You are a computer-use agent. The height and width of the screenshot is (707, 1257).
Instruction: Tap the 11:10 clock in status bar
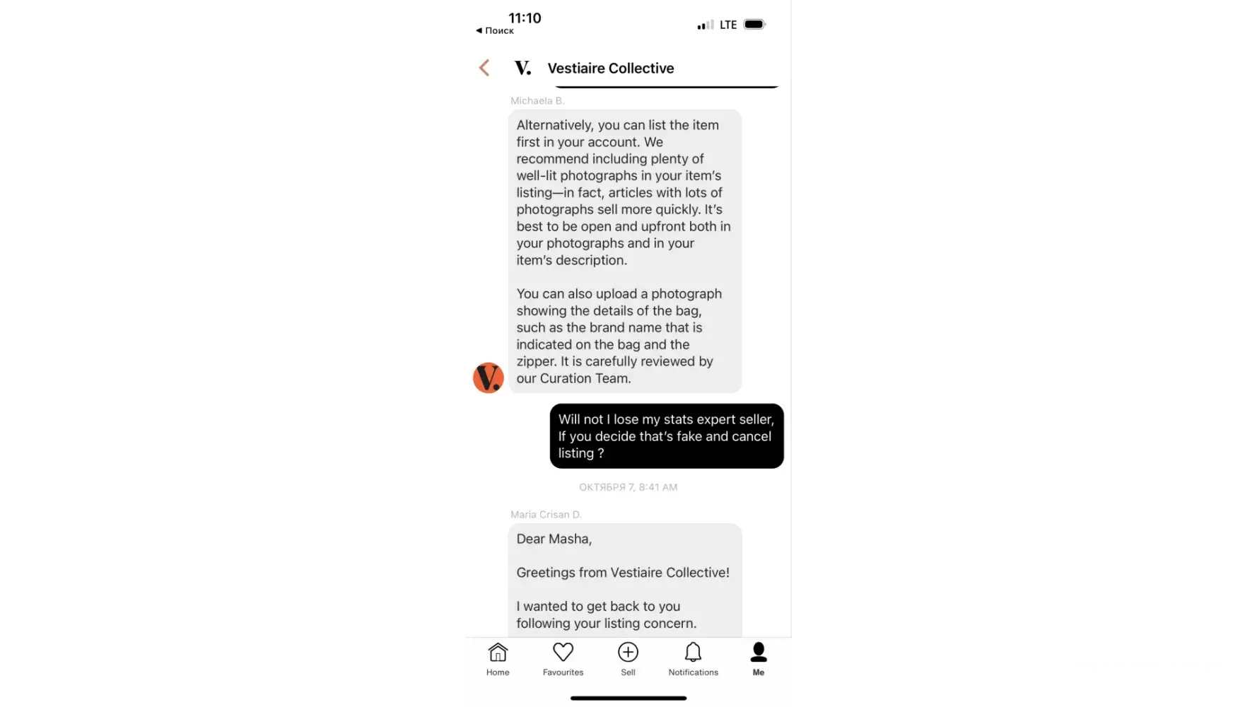click(x=525, y=18)
